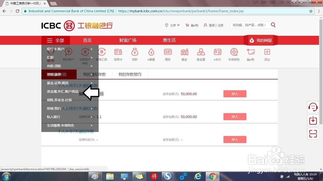Open the customer service headset icon
The image size is (323, 181).
tap(313, 107)
